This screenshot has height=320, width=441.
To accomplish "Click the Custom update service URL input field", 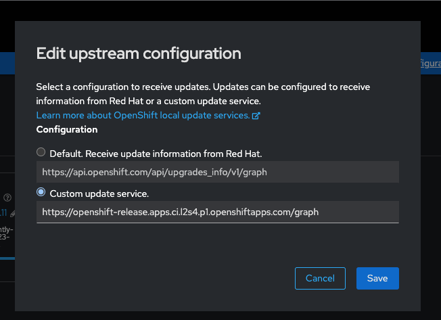I will [217, 212].
